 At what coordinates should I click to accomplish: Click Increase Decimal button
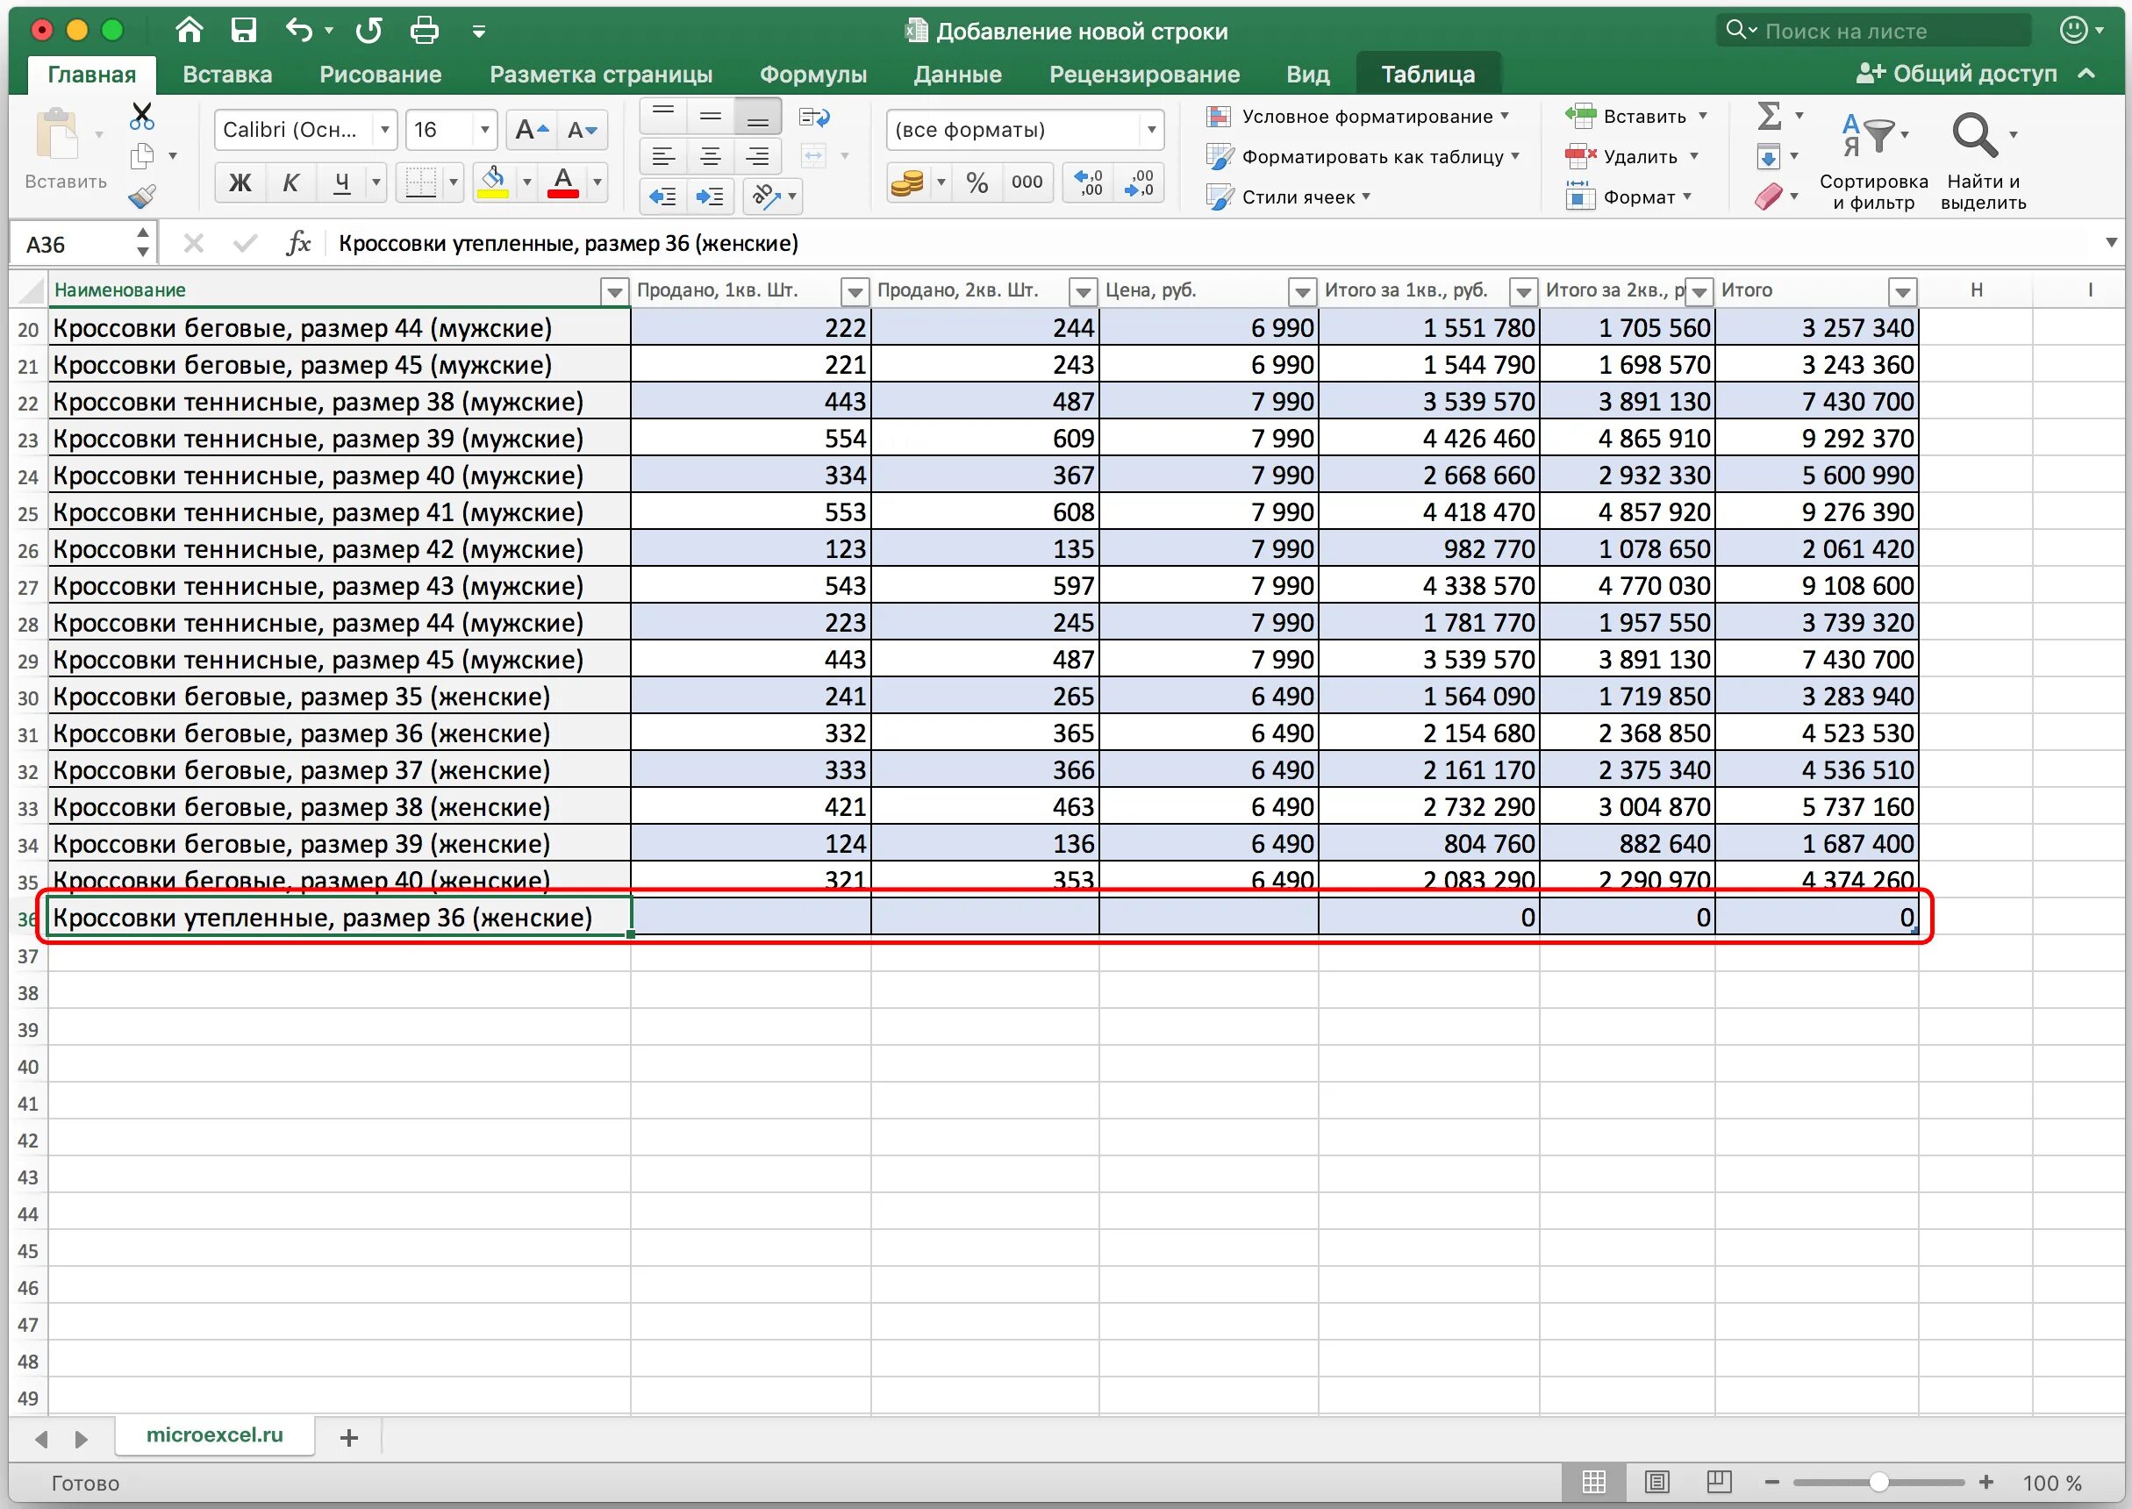tap(1088, 182)
